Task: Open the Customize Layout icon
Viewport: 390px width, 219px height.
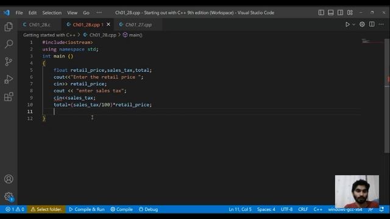Action: point(350,12)
